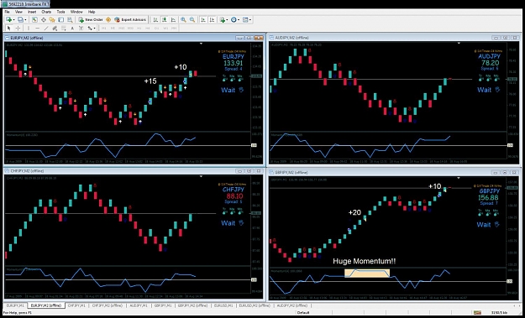Select the M1 timeframe button

104,28
